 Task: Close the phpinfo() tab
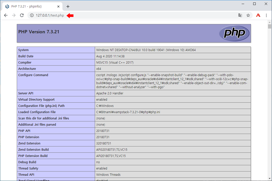[58, 7]
